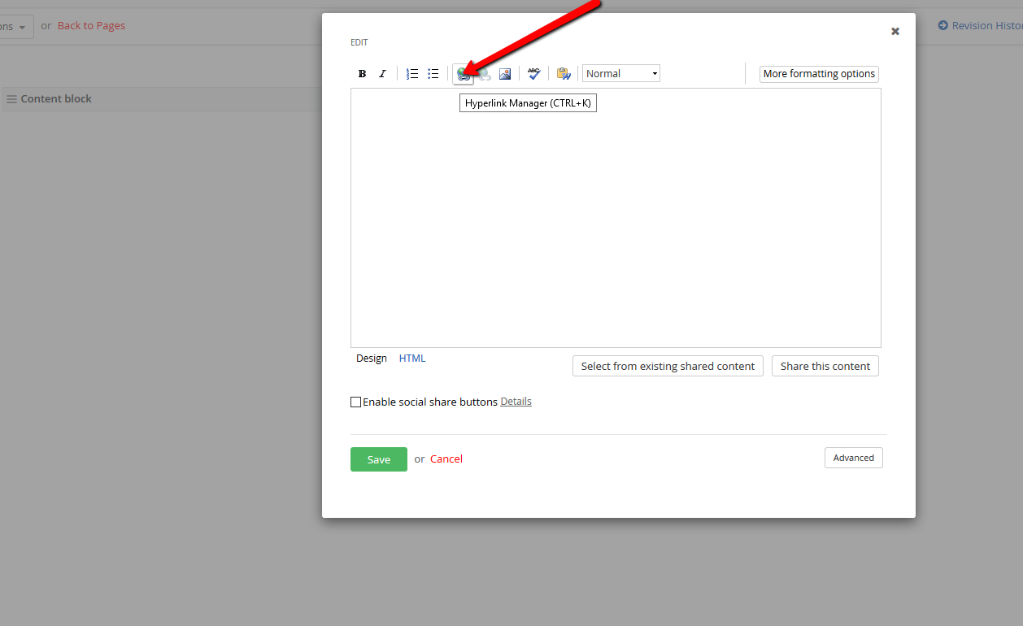1023x626 pixels.
Task: Insert a bulleted list
Action: coord(433,73)
